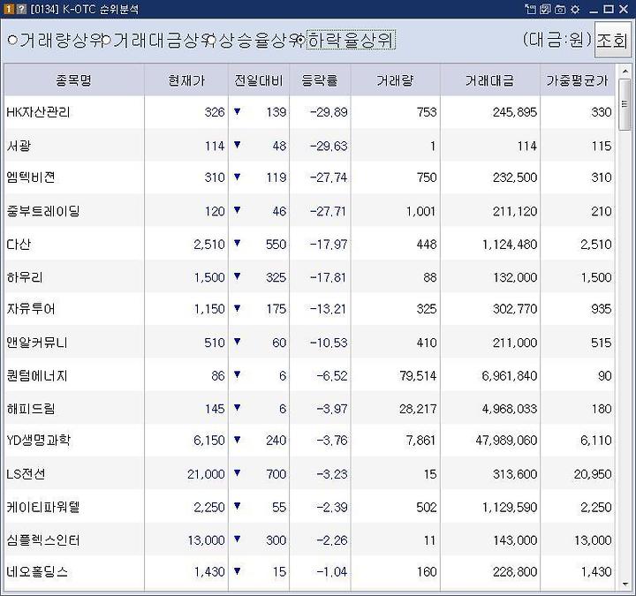
Task: Sort by the 거래량 column header
Action: pos(396,80)
